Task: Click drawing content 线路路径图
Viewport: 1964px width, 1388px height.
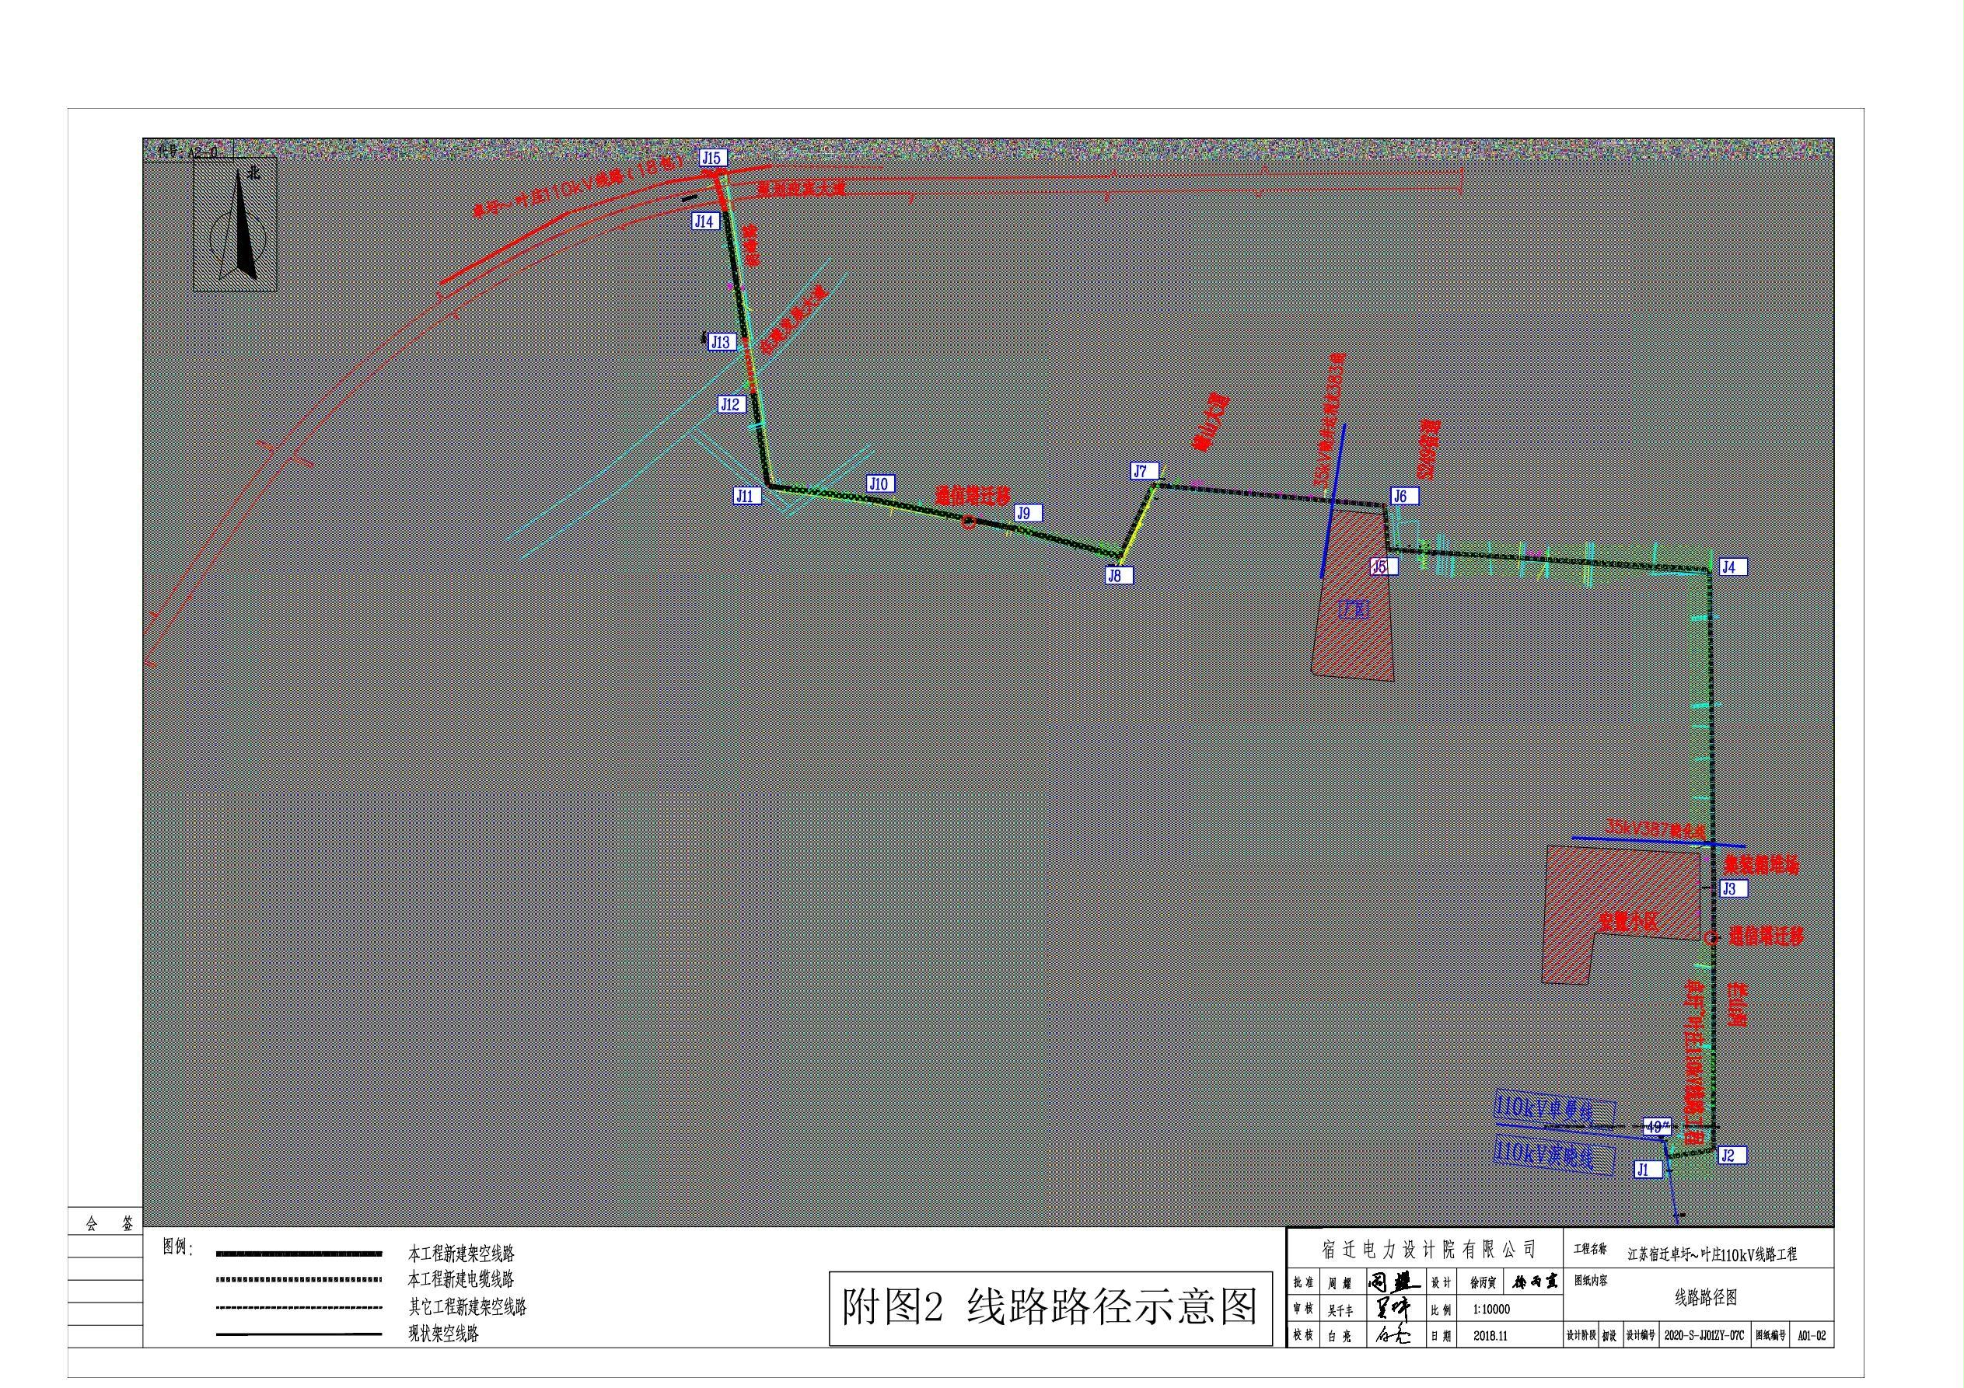Action: click(x=1706, y=1297)
